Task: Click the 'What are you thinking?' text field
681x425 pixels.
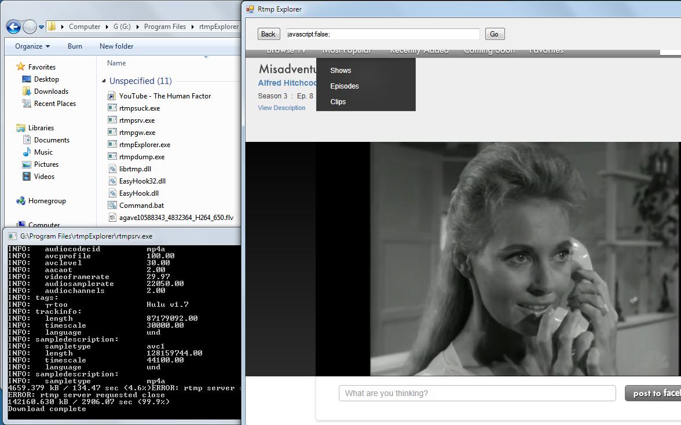Action: tap(477, 393)
